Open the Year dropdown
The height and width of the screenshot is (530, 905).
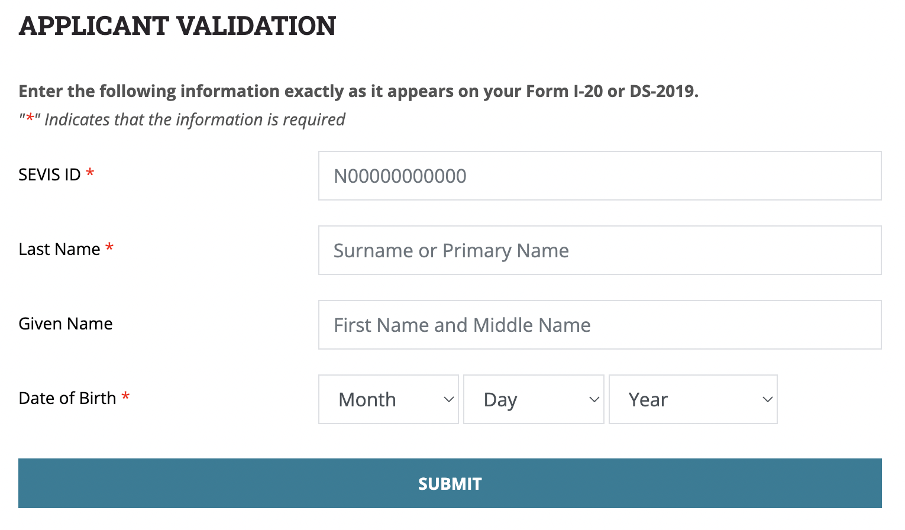coord(692,399)
